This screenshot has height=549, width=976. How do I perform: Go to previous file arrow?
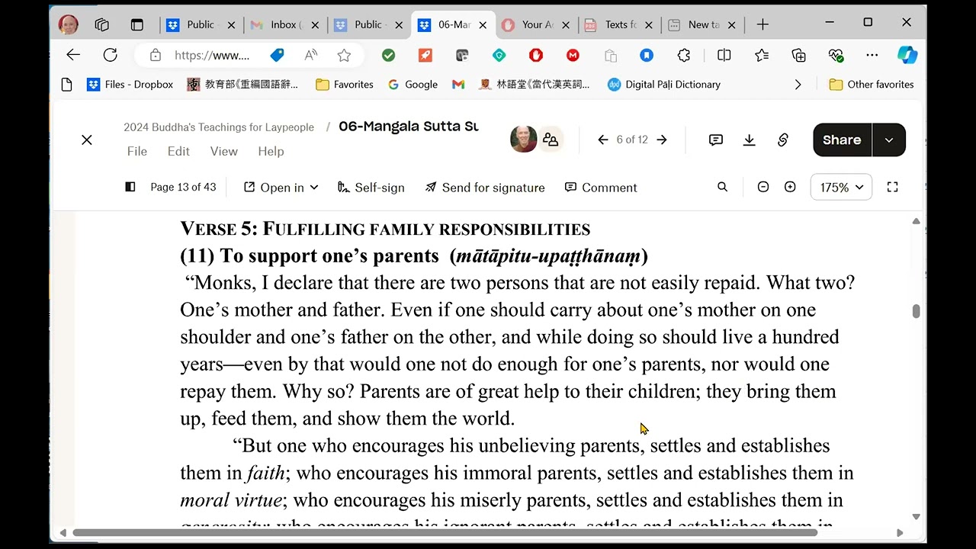tap(602, 140)
